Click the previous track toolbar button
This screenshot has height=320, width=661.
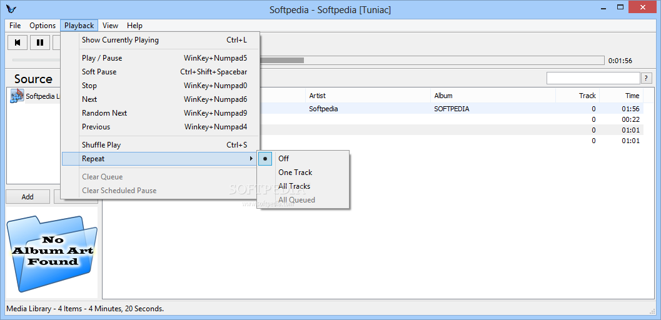(18, 42)
